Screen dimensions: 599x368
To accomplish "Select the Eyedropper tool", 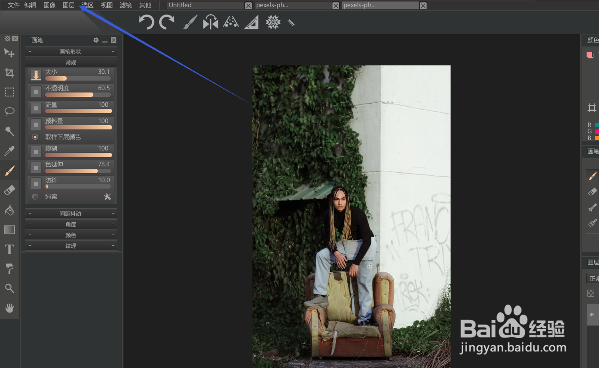I will click(10, 151).
